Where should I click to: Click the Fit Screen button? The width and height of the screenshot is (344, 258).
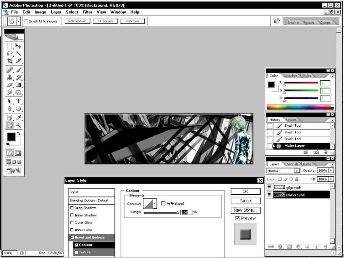(x=105, y=21)
